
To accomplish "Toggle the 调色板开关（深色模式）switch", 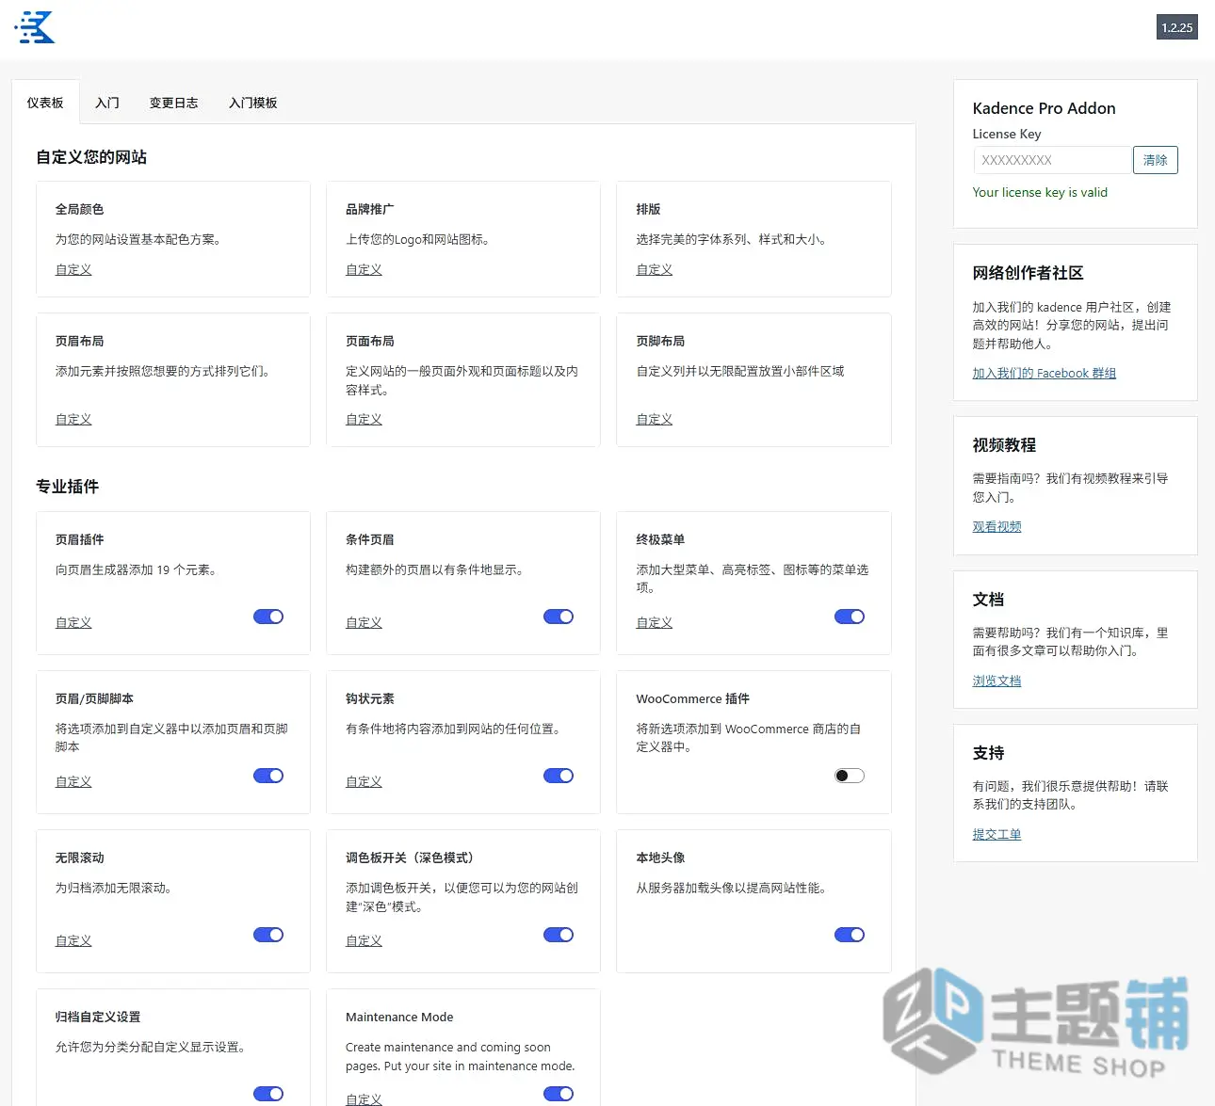I will (x=559, y=935).
